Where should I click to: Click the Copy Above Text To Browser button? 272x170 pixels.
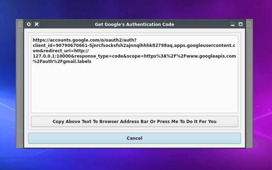pos(135,122)
